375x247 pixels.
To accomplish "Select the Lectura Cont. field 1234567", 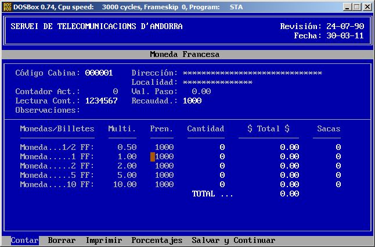I will point(101,101).
